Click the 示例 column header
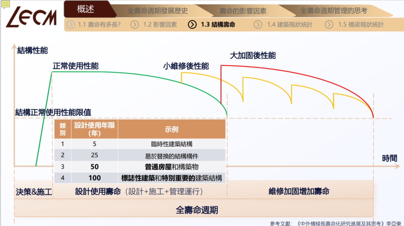 coord(171,129)
